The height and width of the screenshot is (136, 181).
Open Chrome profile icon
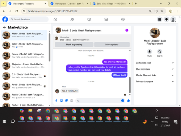171,11
